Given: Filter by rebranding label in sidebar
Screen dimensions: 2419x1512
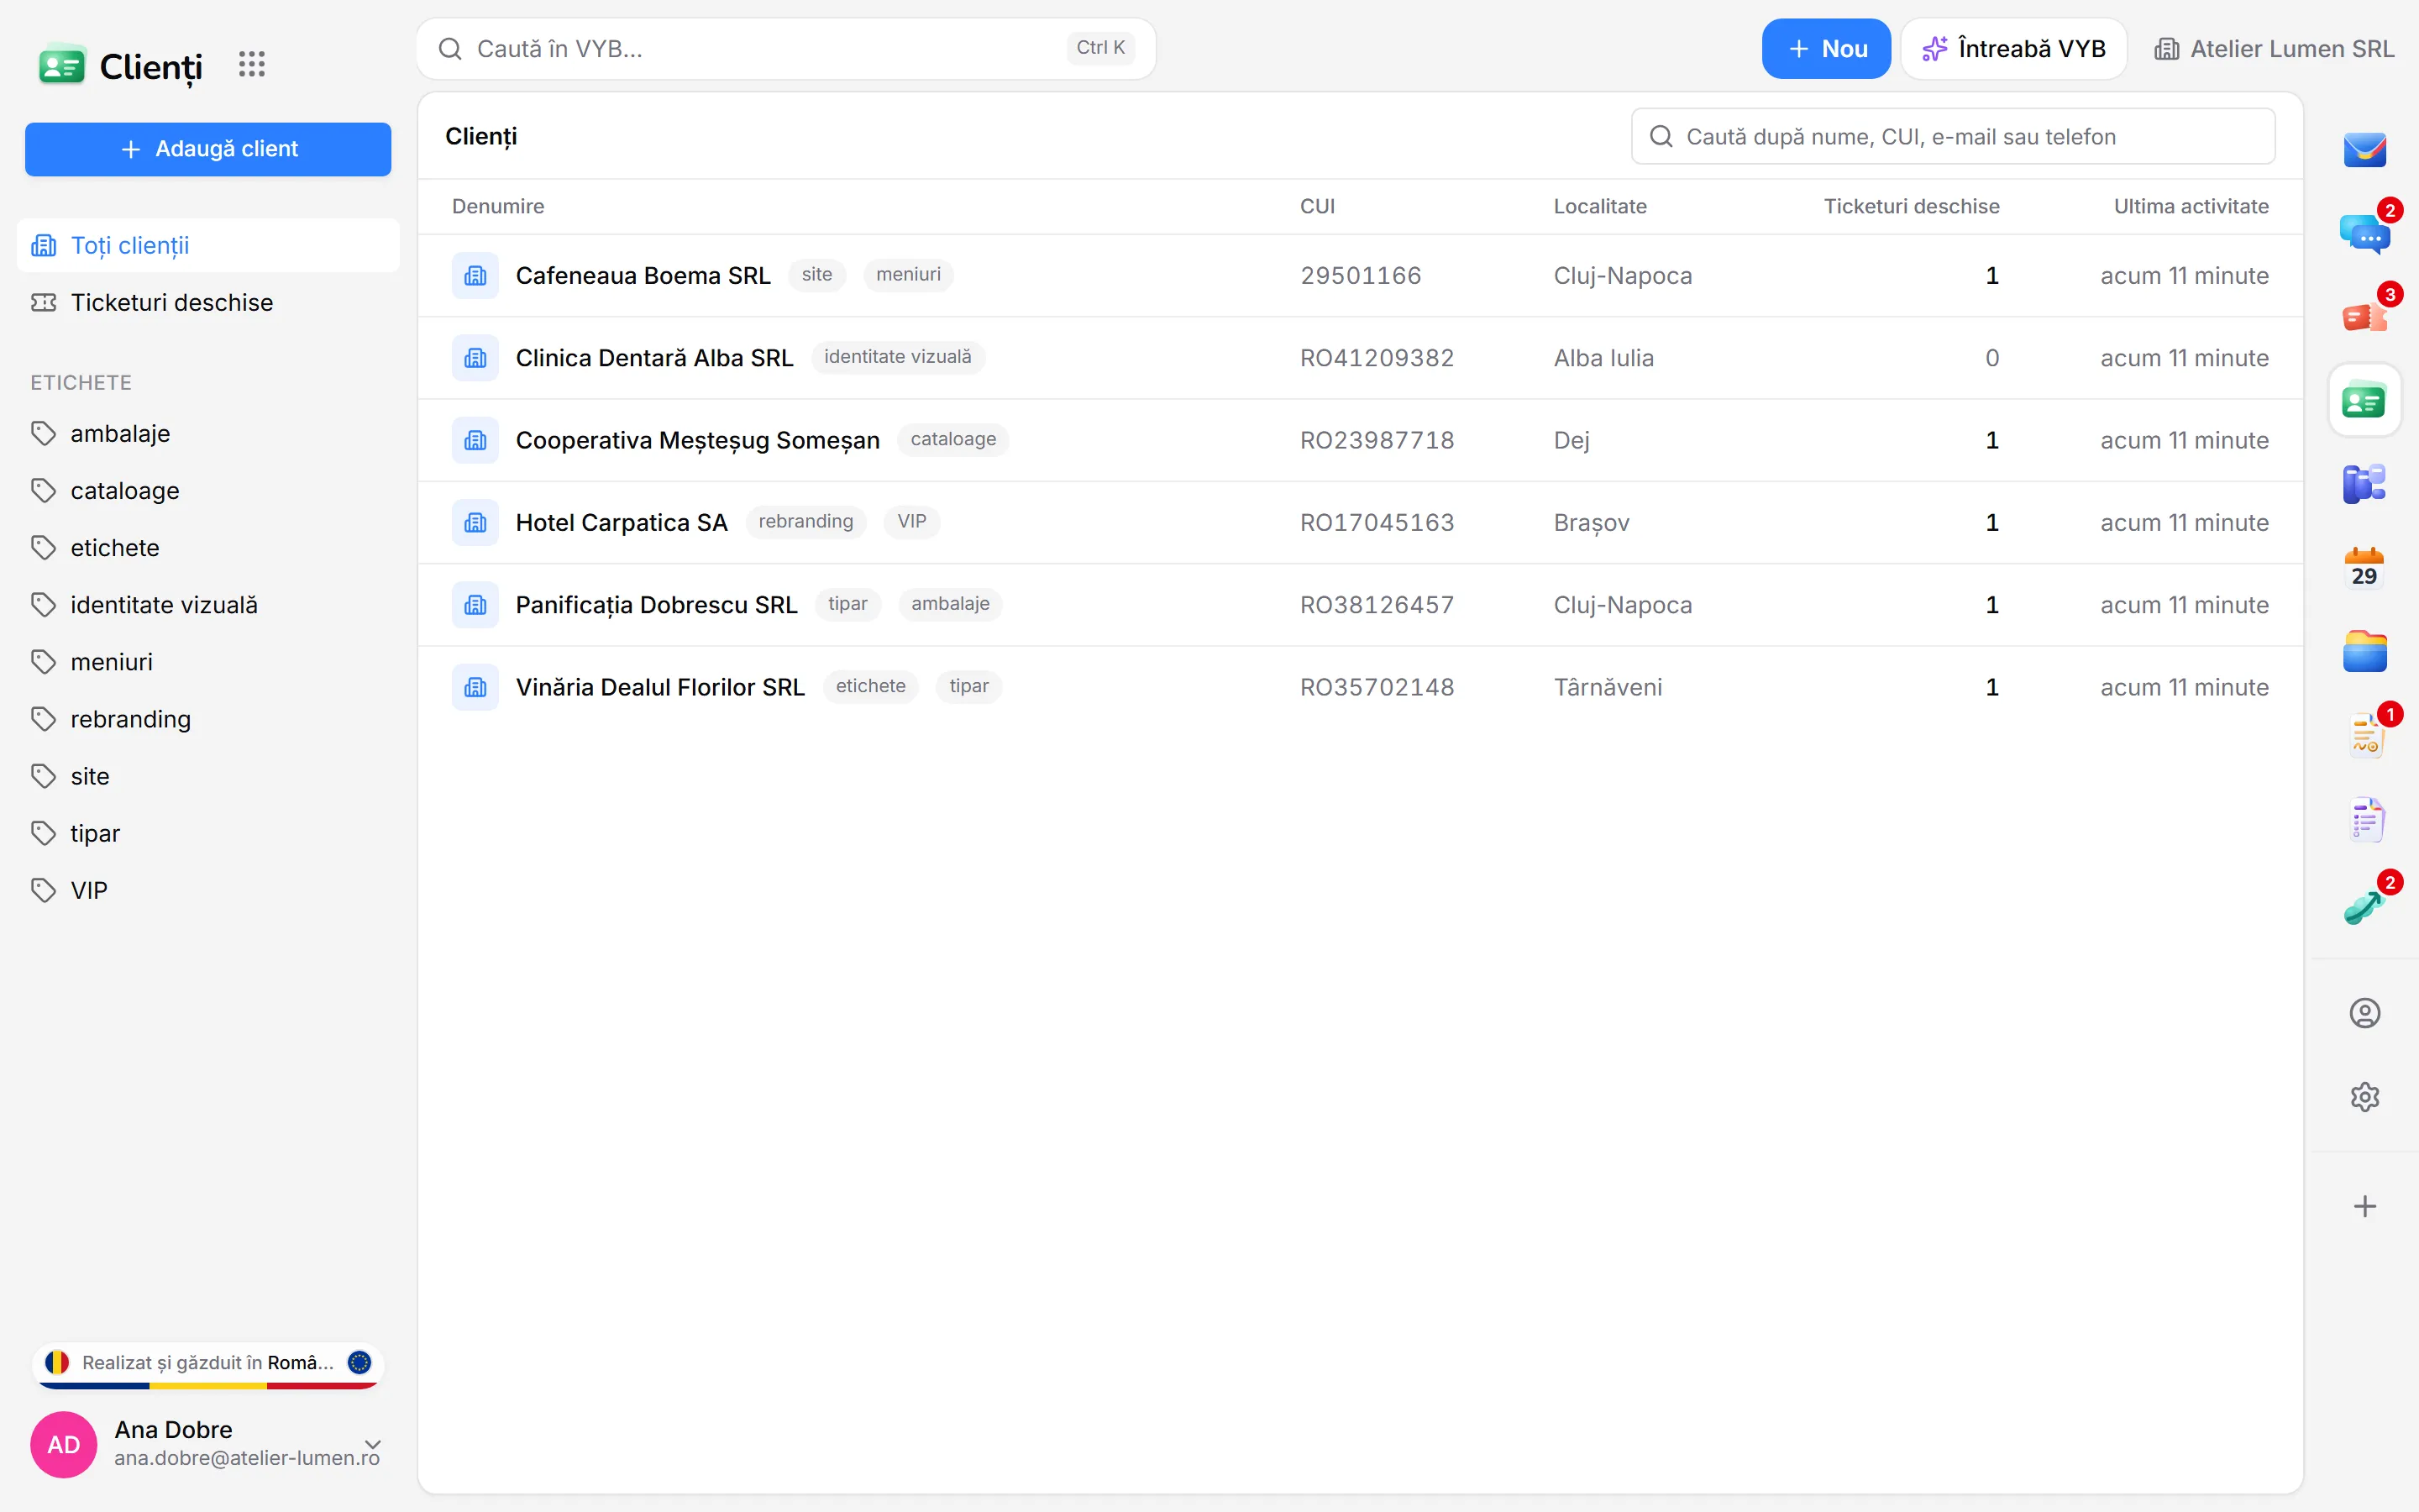Looking at the screenshot, I should pos(208,719).
